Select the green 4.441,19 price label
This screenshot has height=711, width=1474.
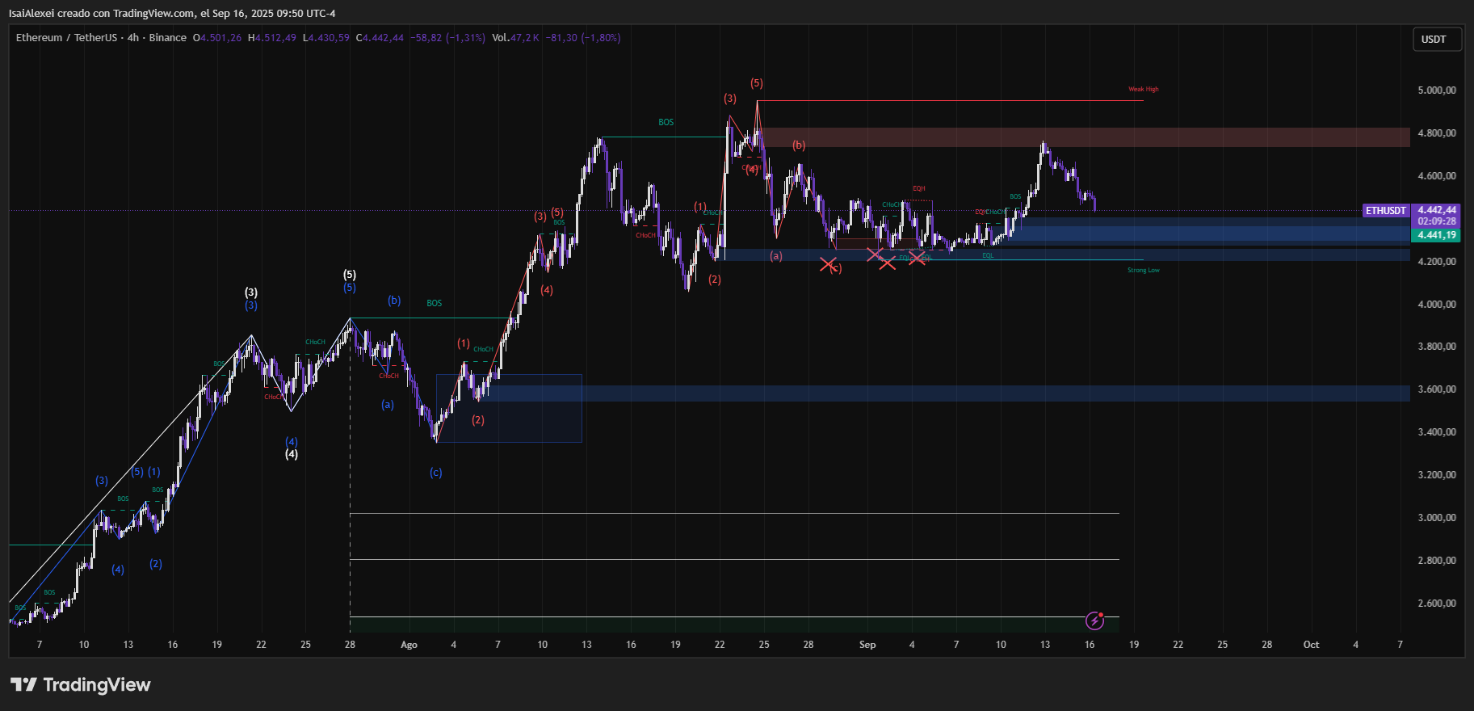pyautogui.click(x=1437, y=235)
